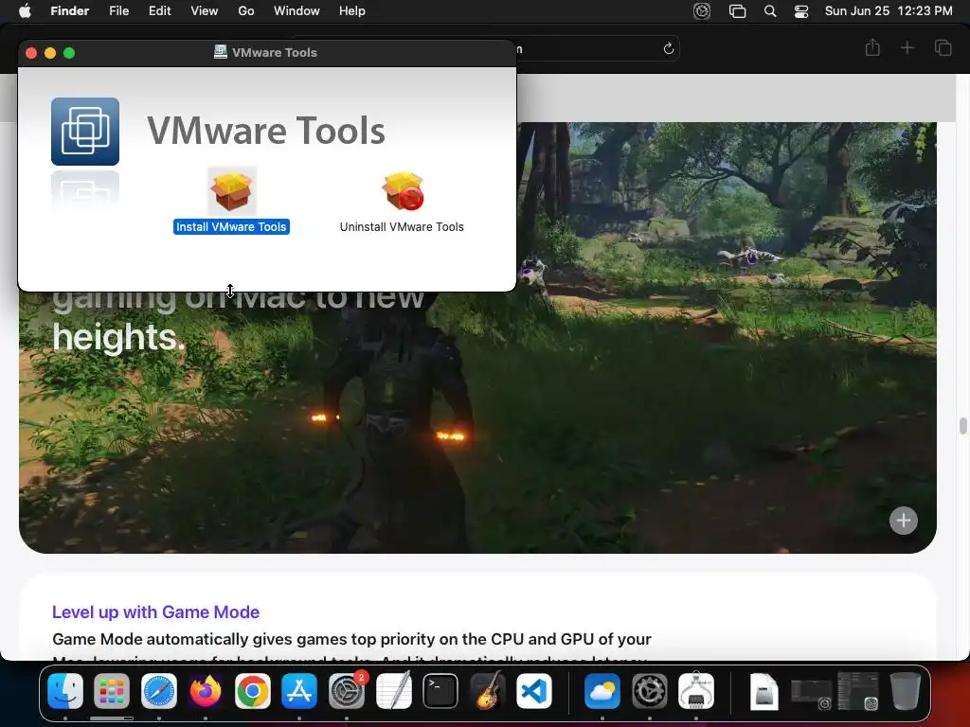970x727 pixels.
Task: Click the Safari Share button
Action: pos(872,47)
